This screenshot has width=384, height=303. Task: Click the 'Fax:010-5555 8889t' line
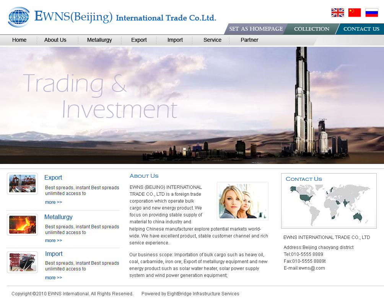point(305,261)
